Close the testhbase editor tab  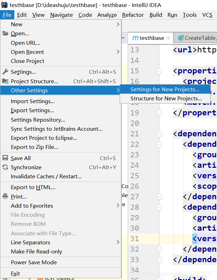[x=168, y=38]
